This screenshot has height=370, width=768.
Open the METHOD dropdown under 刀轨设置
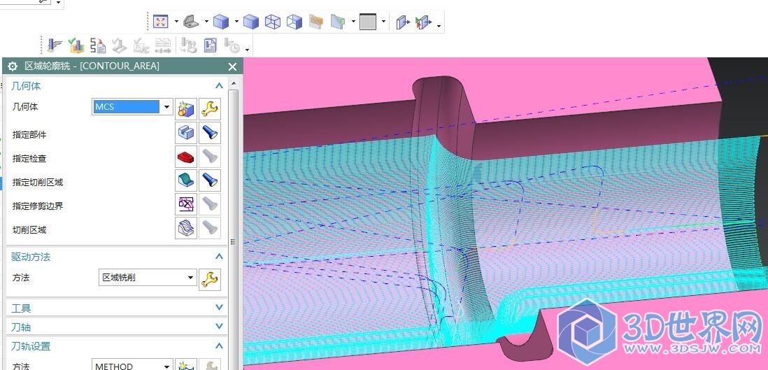166,366
